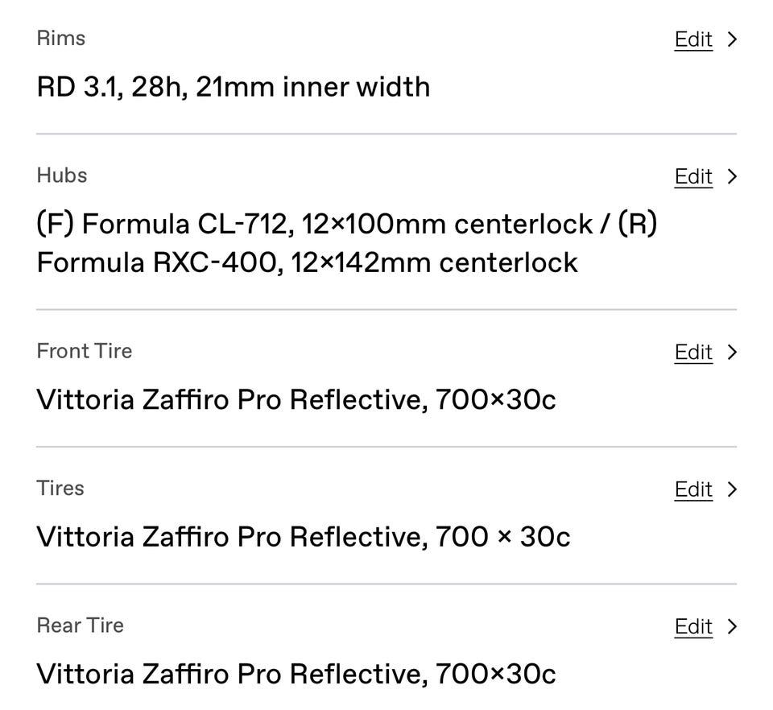Click the Edit link for Rims
Viewport: 773px width, 710px height.
point(693,39)
